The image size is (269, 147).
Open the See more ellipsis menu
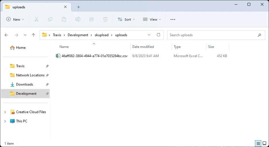[173, 19]
